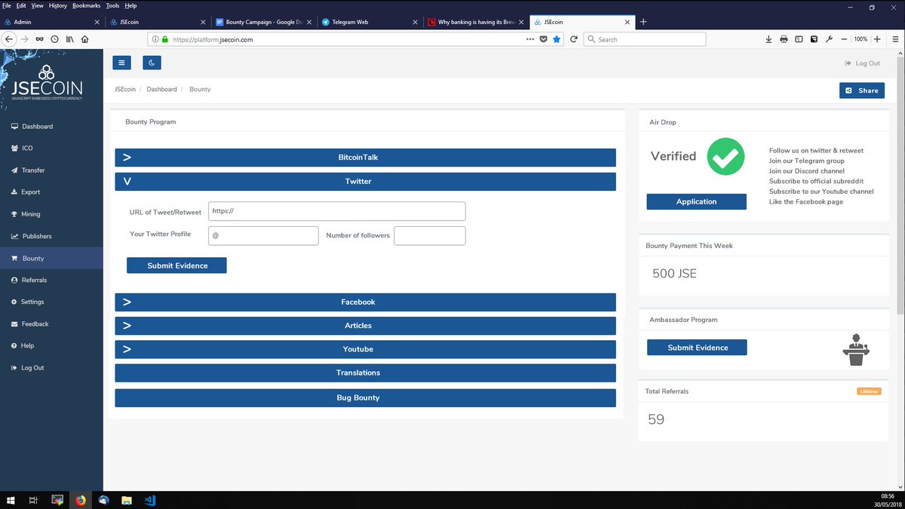Open Firefox hamburger application menu
The width and height of the screenshot is (905, 509).
pyautogui.click(x=895, y=39)
